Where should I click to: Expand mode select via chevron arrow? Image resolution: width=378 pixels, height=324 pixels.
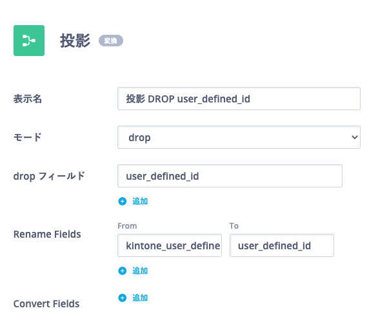tap(354, 137)
